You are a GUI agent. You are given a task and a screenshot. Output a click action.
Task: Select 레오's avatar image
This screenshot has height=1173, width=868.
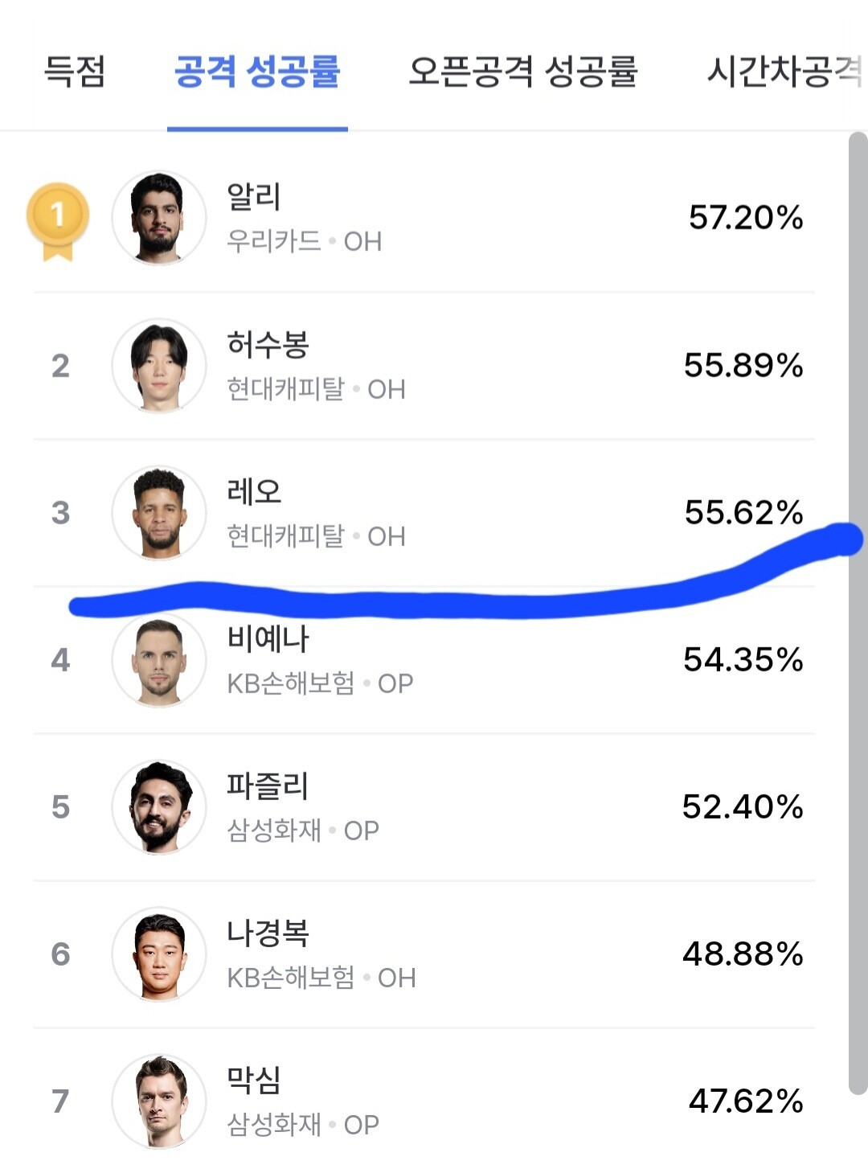[x=159, y=513]
